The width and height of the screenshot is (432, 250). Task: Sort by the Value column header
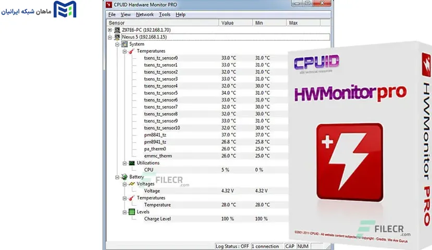click(x=236, y=23)
